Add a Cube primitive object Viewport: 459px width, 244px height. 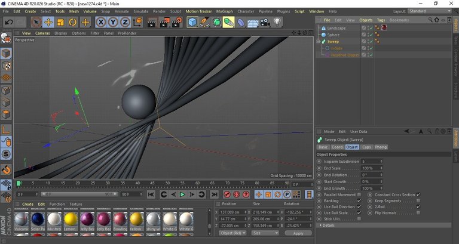pyautogui.click(x=192, y=22)
